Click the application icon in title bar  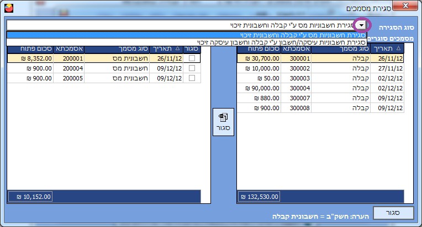(7, 8)
